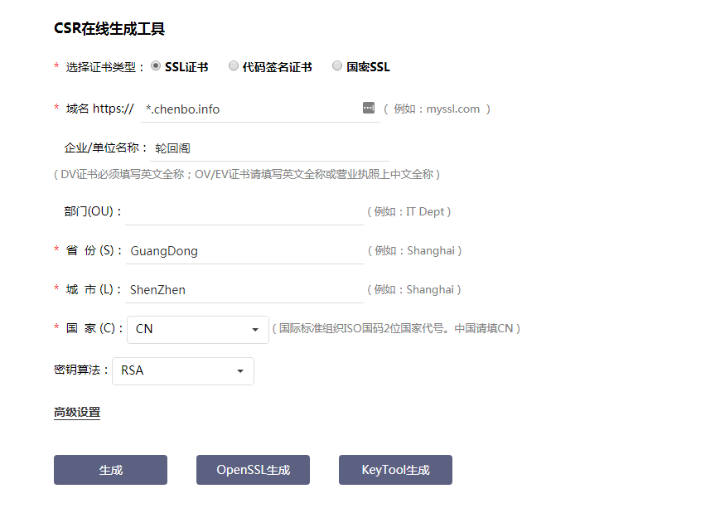Focus the domain field containing *.chenbo.info

click(249, 109)
